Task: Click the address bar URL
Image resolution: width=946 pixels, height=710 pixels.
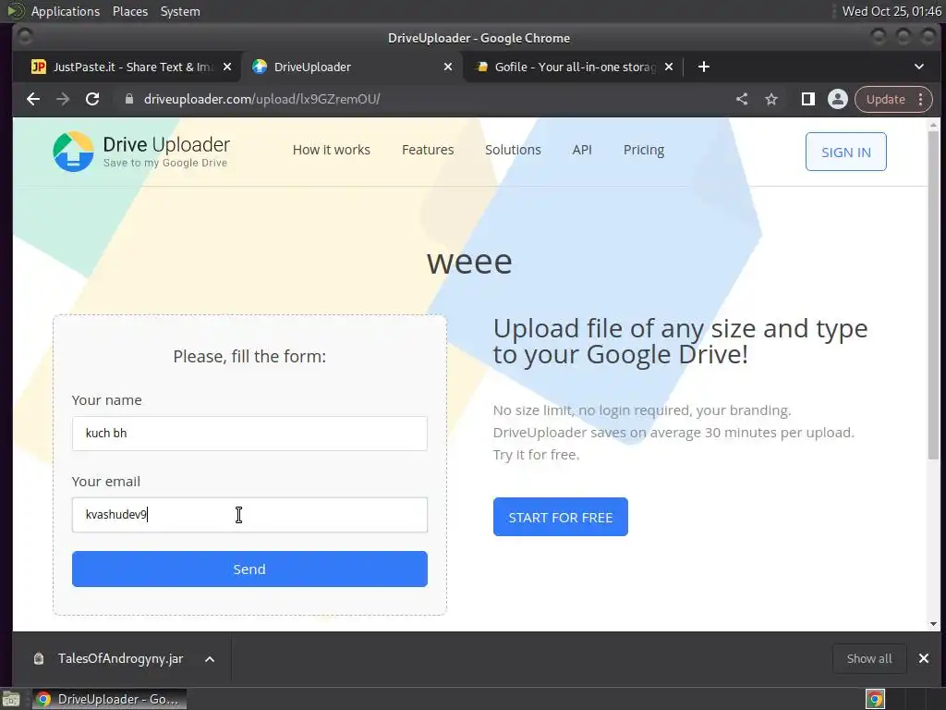Action: click(x=261, y=99)
